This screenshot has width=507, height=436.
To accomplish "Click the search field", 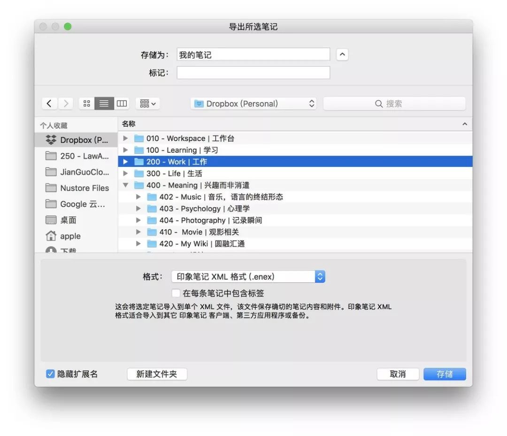I will click(394, 103).
